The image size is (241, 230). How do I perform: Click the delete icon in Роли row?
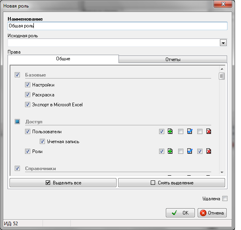click(x=209, y=151)
